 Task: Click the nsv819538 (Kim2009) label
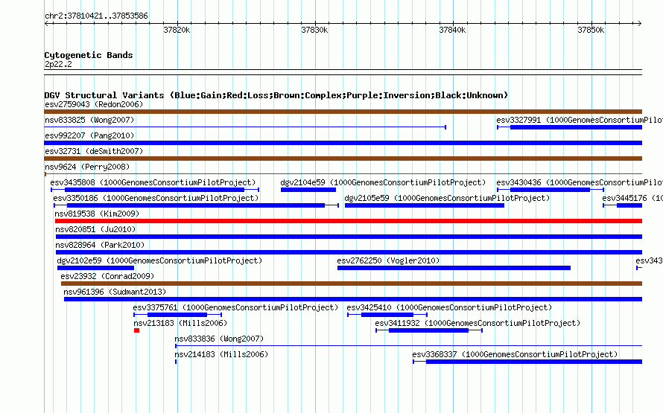[97, 214]
